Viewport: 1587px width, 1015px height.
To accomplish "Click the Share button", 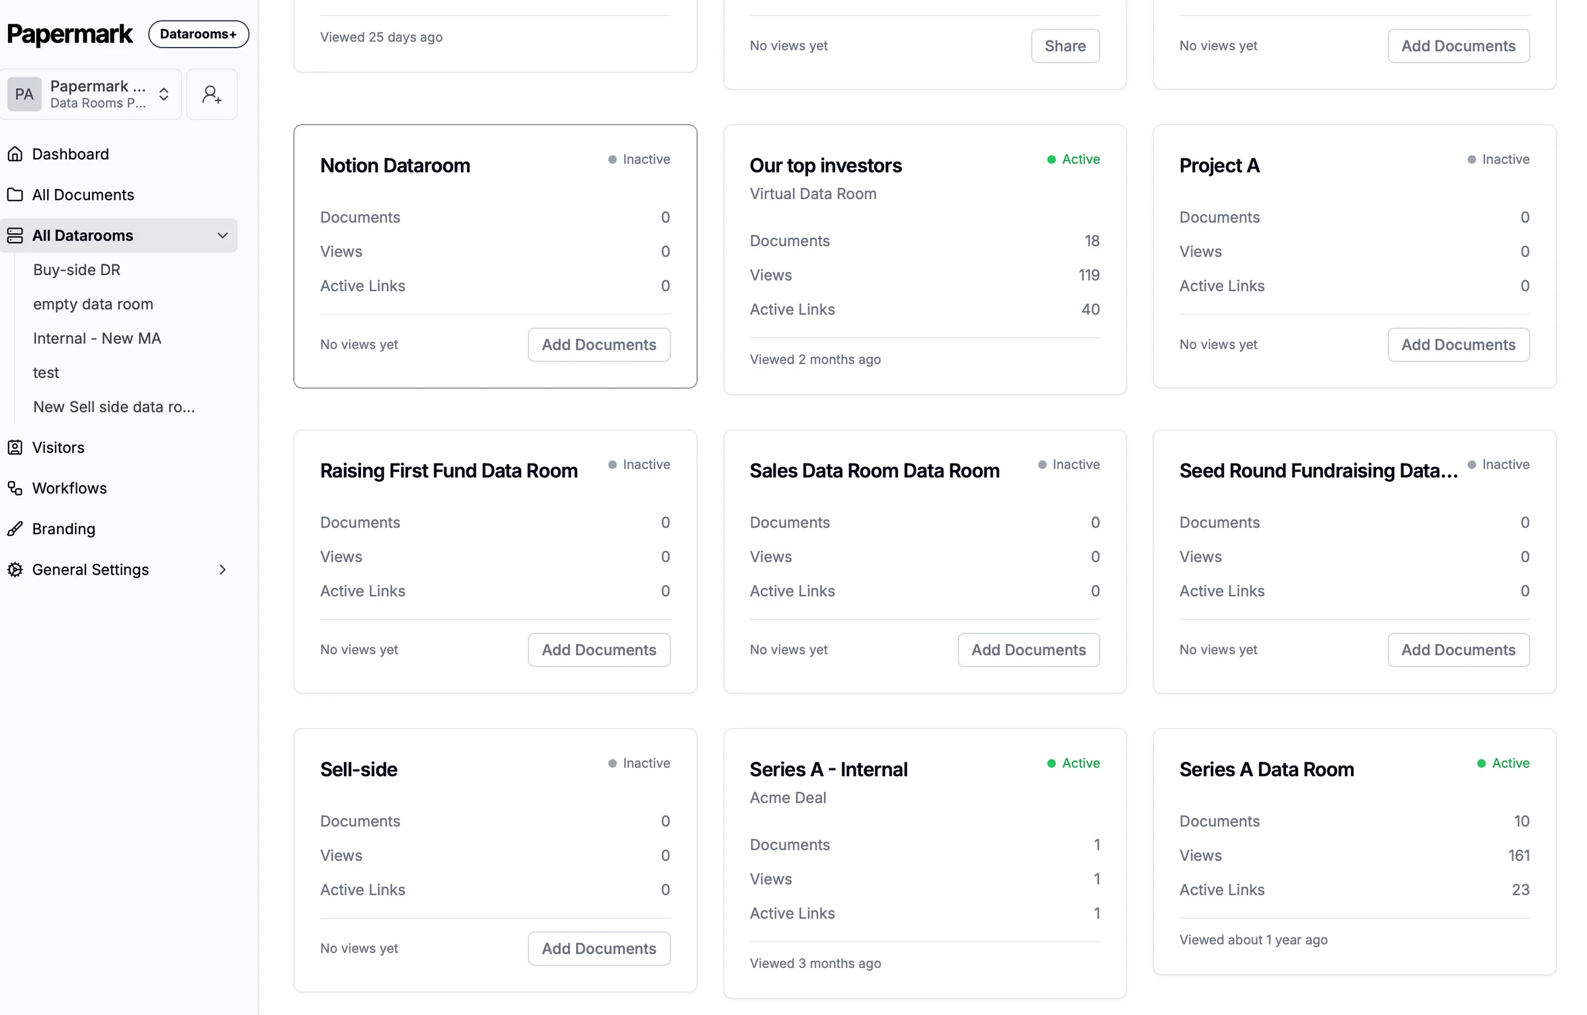I will point(1065,46).
